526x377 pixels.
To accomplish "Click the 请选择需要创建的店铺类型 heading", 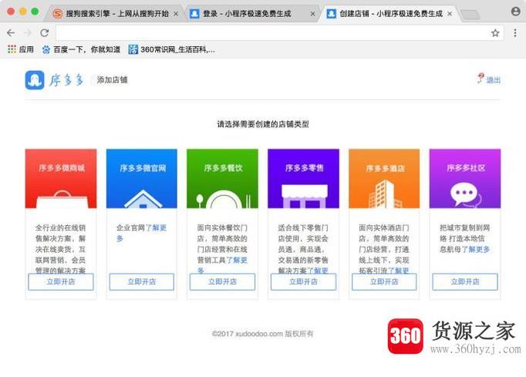I will [x=263, y=124].
